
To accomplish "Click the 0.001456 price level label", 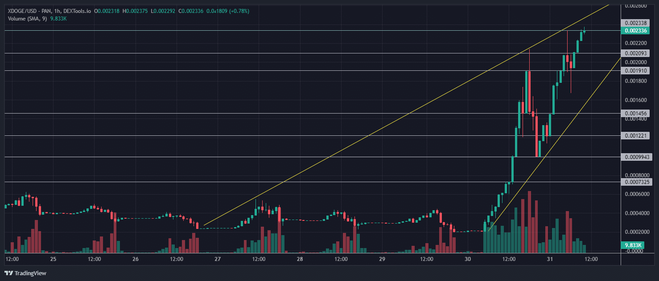I will tap(636, 114).
